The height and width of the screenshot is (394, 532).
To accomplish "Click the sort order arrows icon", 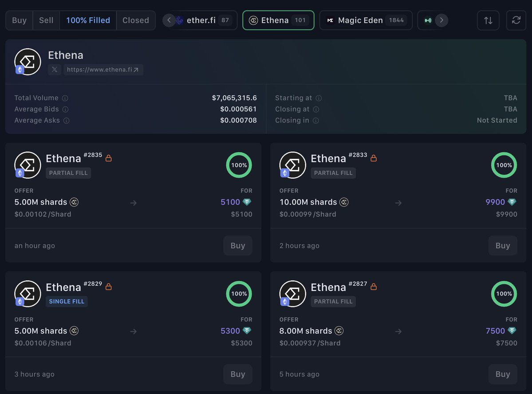I will coord(488,20).
